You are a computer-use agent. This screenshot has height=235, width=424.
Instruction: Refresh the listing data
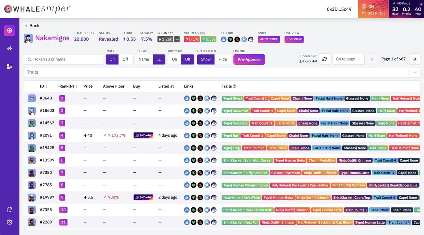pos(324,59)
